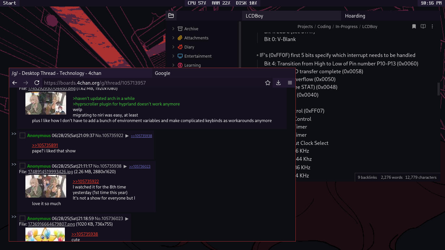Click the RAM 22% indicator in top bar
This screenshot has width=445, height=250.
(221, 3)
